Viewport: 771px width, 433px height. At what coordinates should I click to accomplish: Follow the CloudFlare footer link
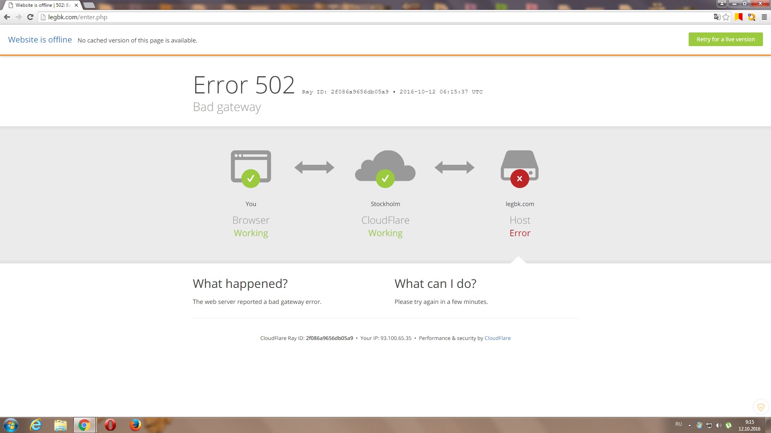coord(498,338)
